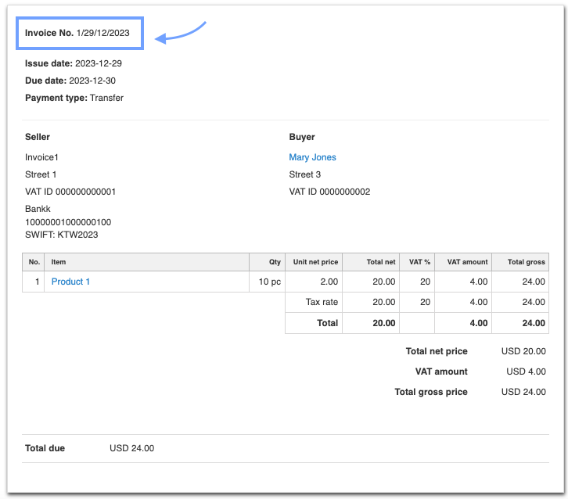The image size is (568, 499).
Task: Open the Product 1 item link
Action: point(71,282)
